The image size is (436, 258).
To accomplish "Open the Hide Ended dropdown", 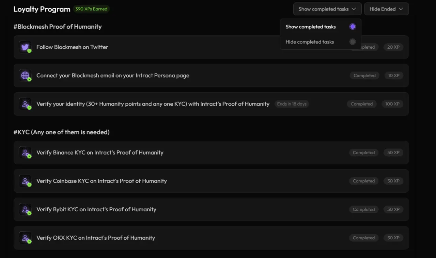I will click(386, 9).
